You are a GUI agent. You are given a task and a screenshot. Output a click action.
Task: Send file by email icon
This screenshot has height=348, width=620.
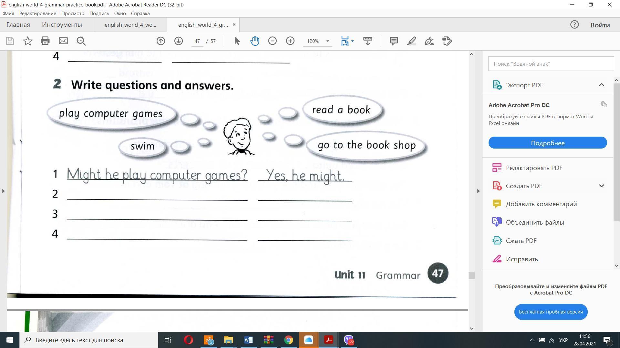(x=63, y=41)
